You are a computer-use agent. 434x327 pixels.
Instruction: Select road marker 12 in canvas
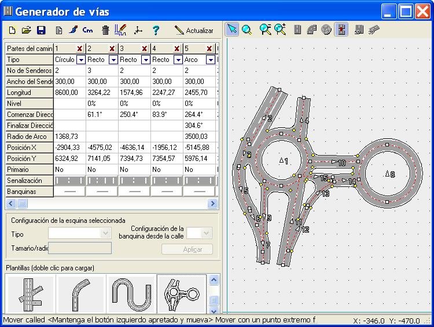(302, 229)
